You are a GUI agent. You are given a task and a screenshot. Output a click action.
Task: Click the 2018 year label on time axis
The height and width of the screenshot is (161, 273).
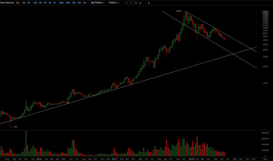pos(191,159)
